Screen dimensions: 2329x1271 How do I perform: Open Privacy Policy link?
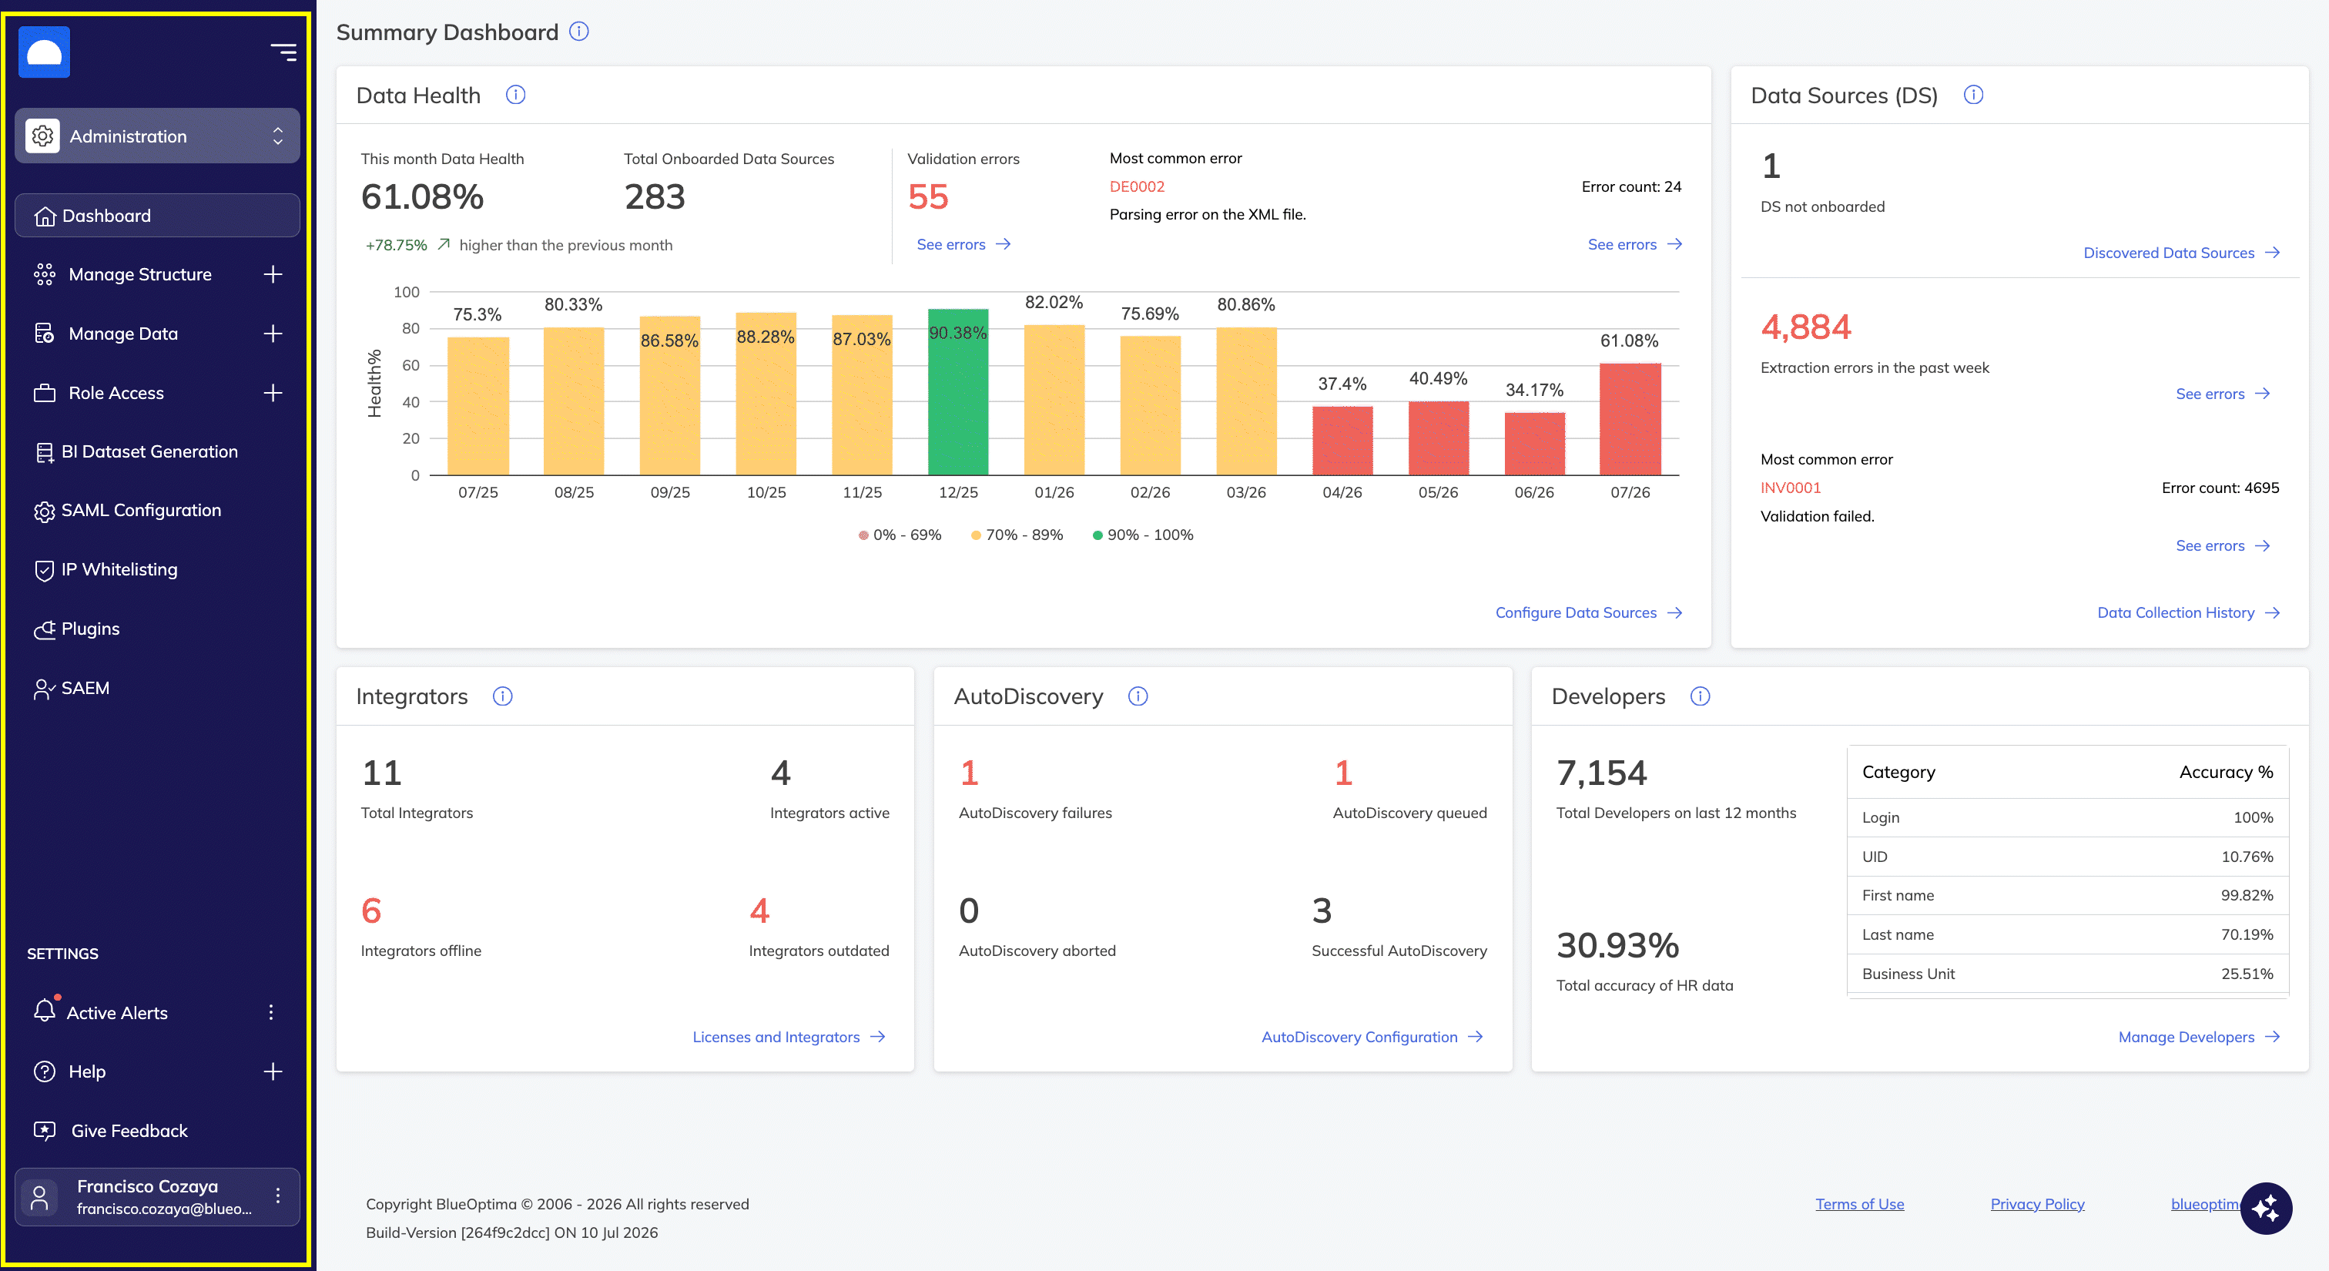(2037, 1204)
